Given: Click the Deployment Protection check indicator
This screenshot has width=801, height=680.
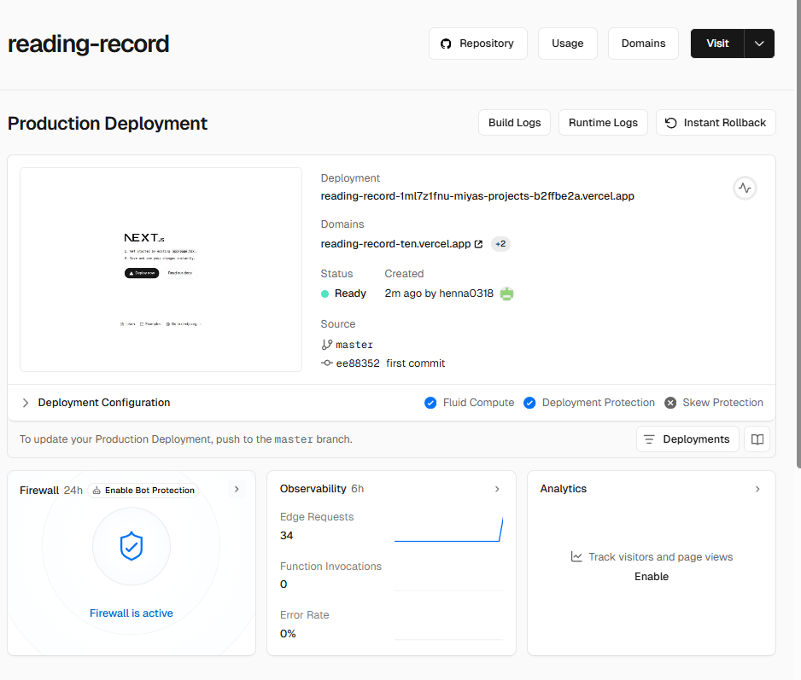Looking at the screenshot, I should coord(529,403).
